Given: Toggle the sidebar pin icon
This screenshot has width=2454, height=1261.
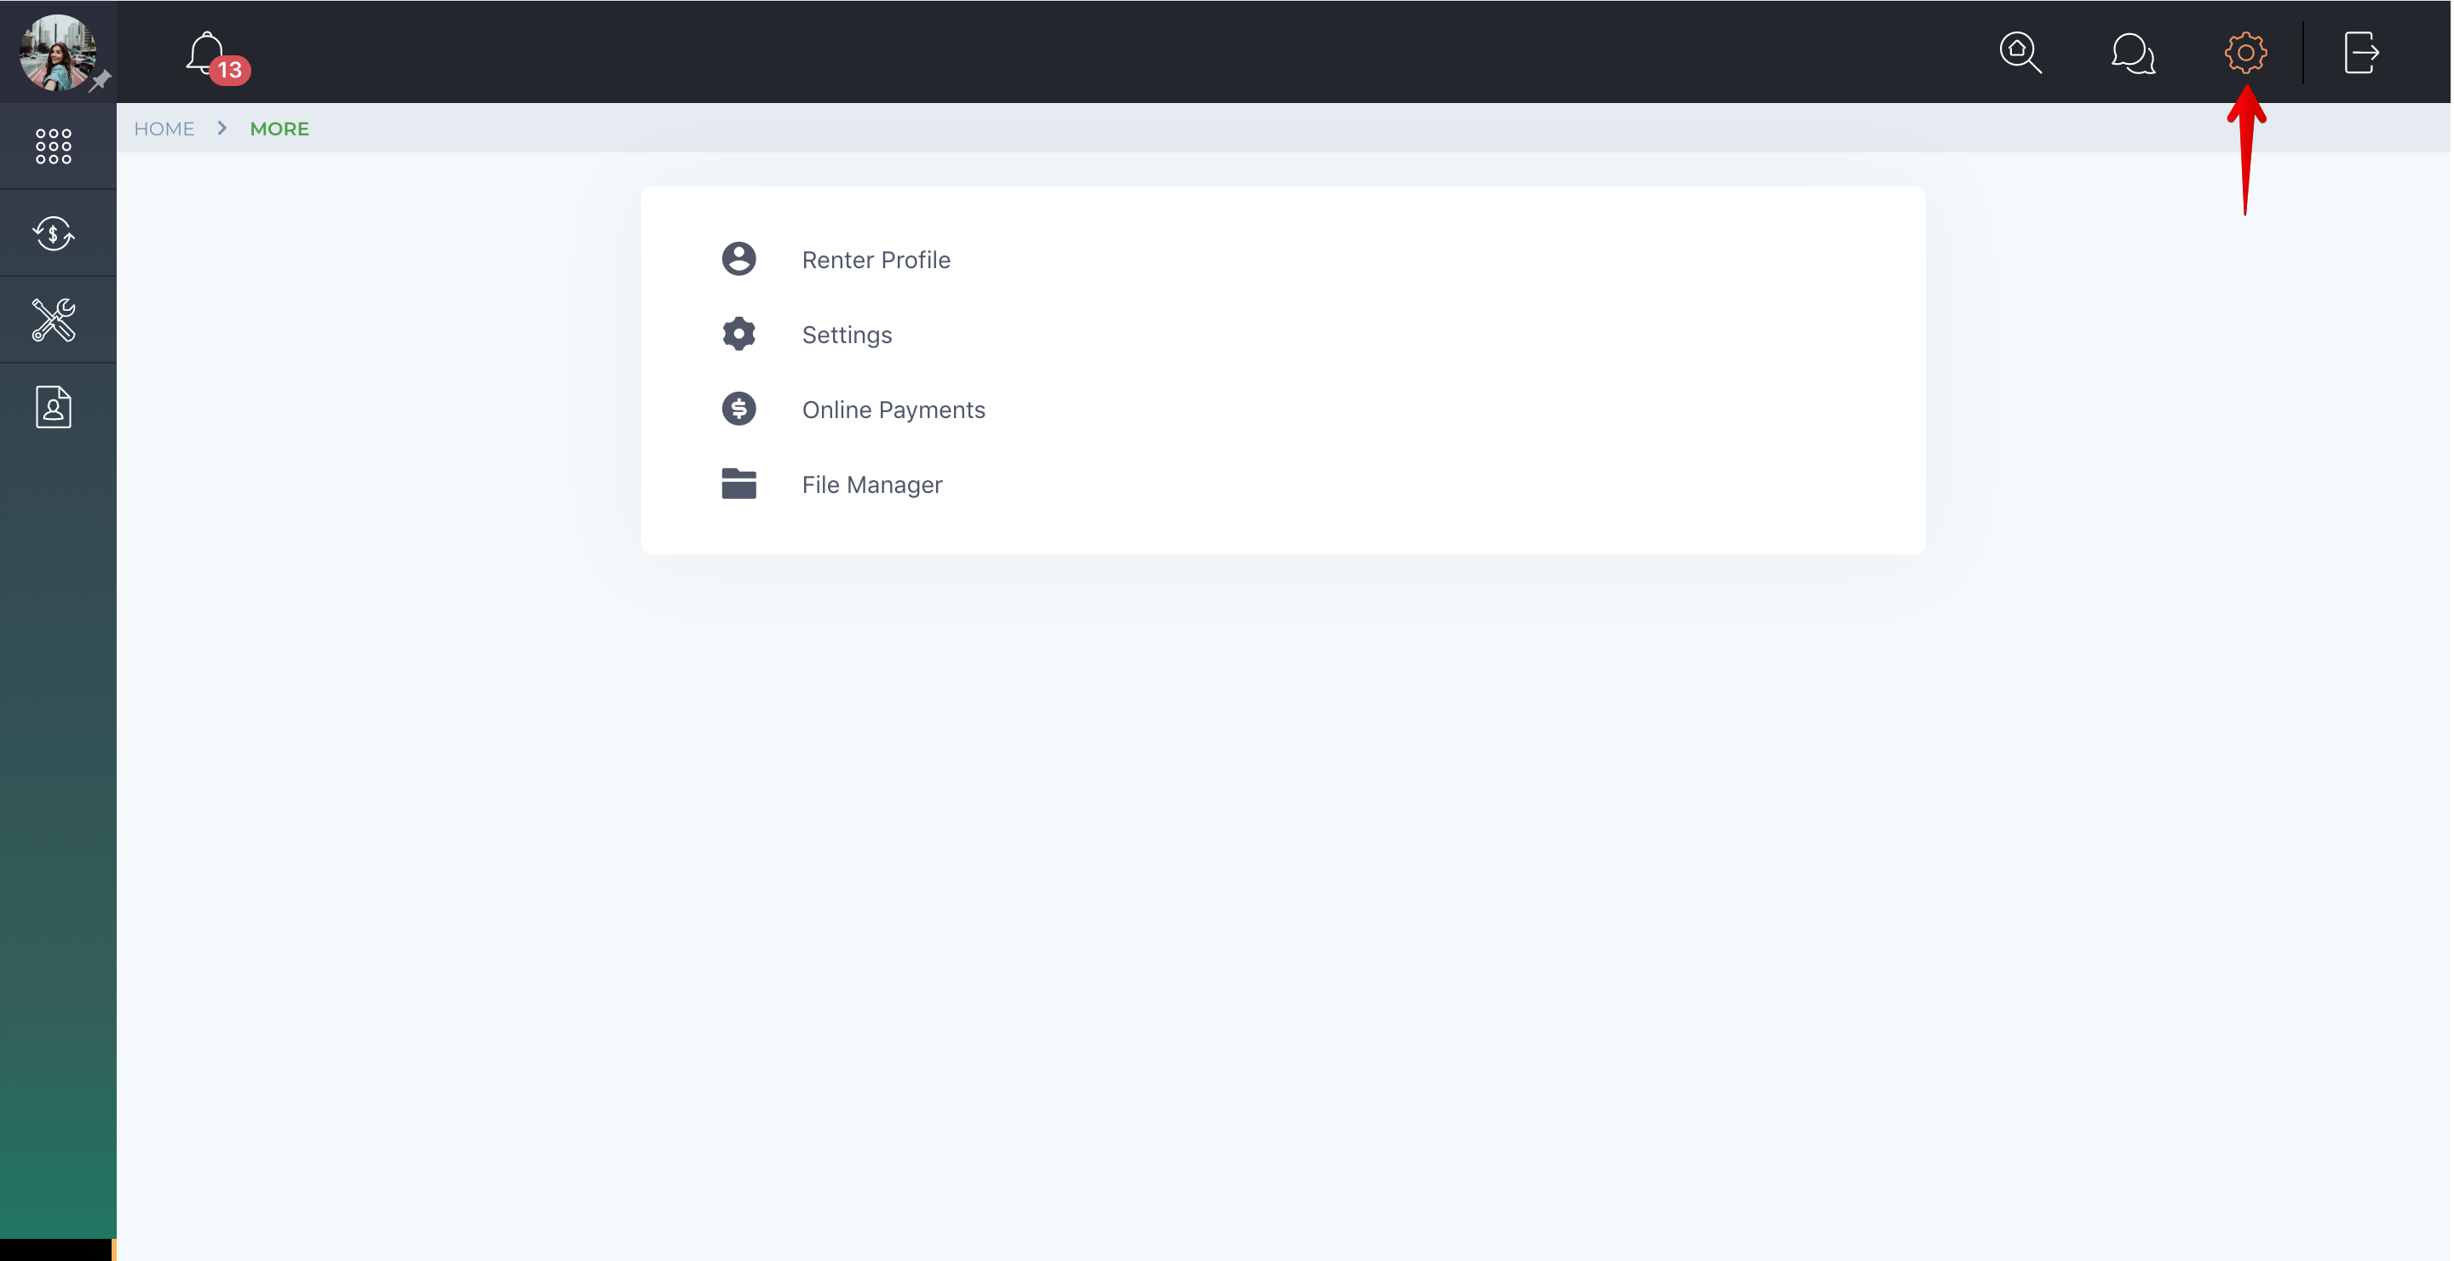Looking at the screenshot, I should pos(100,80).
